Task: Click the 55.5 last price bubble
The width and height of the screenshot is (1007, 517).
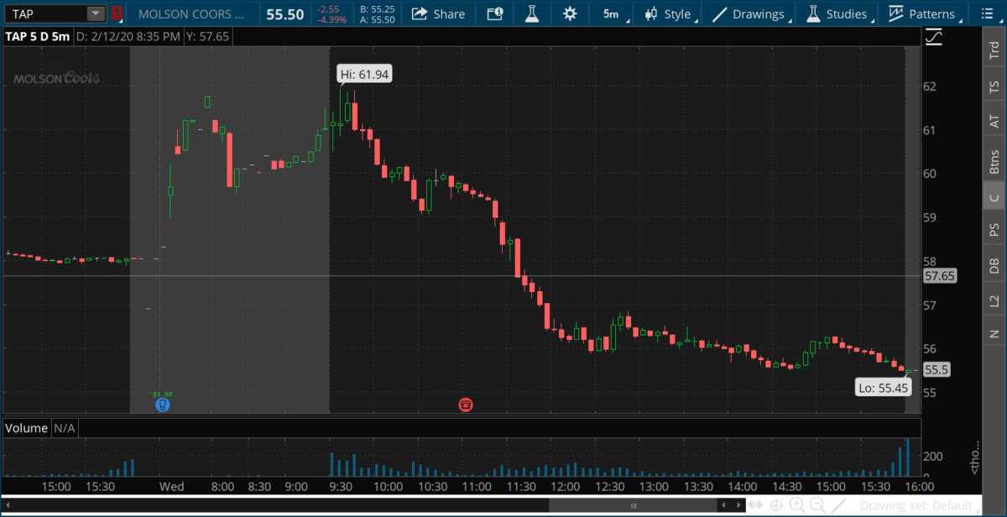Action: [x=936, y=369]
